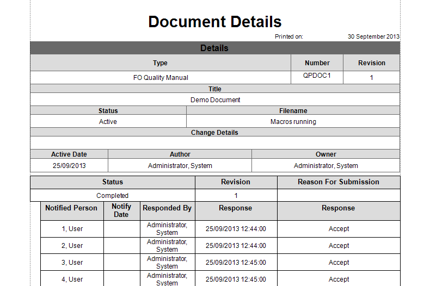
Task: Click the Title header row
Action: [215, 89]
